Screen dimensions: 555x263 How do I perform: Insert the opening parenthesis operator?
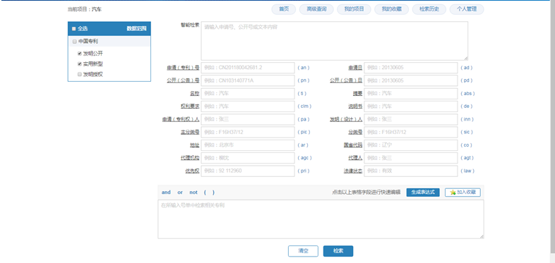tap(205, 192)
